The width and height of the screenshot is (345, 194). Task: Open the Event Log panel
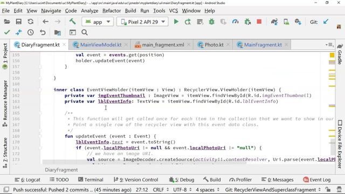317,179
